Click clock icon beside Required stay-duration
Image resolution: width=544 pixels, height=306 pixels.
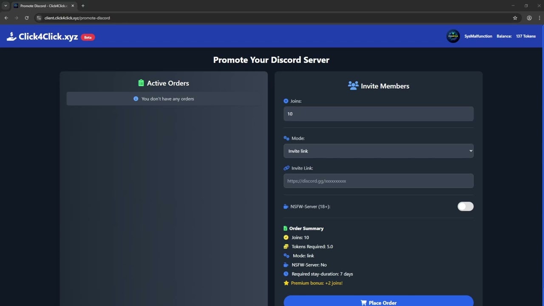coord(286,274)
